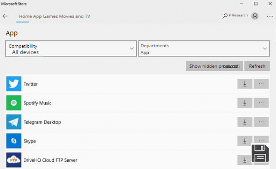Close the Microsoft Store window

[x=270, y=4]
